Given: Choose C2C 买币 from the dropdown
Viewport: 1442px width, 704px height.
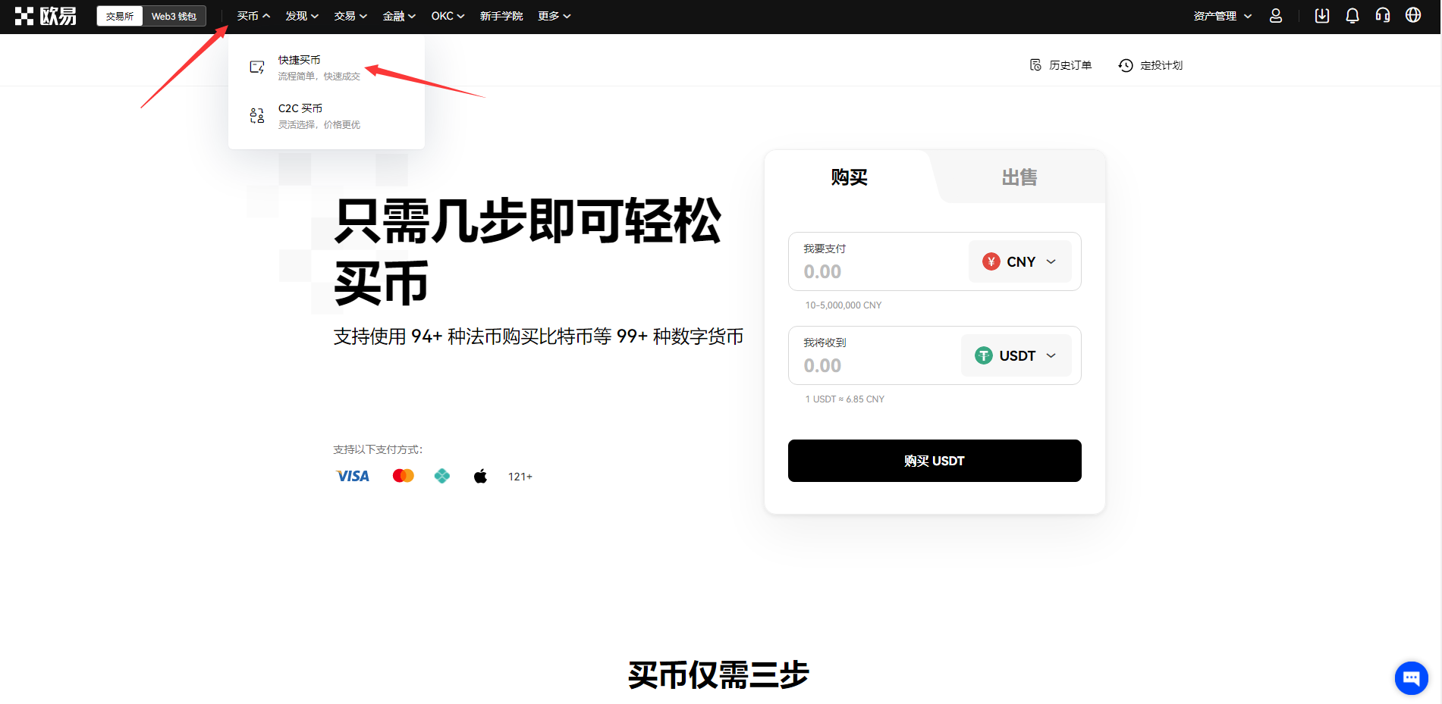Looking at the screenshot, I should (326, 116).
